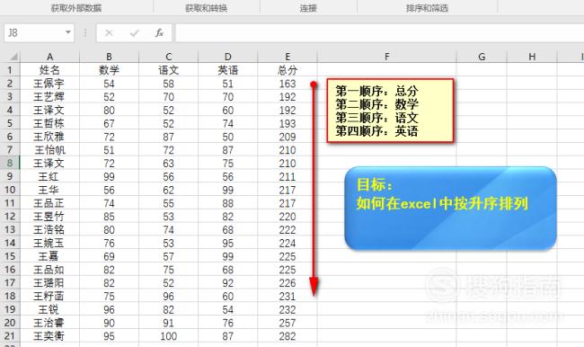Click total score cell 231
Screen dimensions: 584x347
coord(288,297)
